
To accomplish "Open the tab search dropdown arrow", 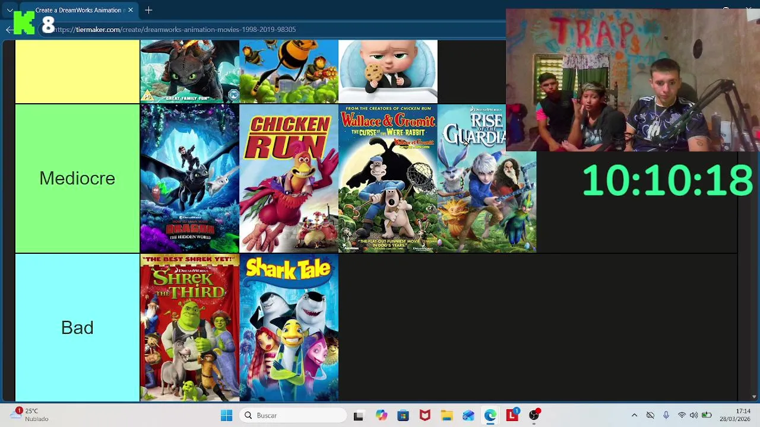I will [x=10, y=10].
